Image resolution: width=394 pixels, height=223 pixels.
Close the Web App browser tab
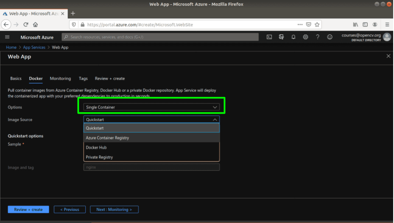(63, 14)
